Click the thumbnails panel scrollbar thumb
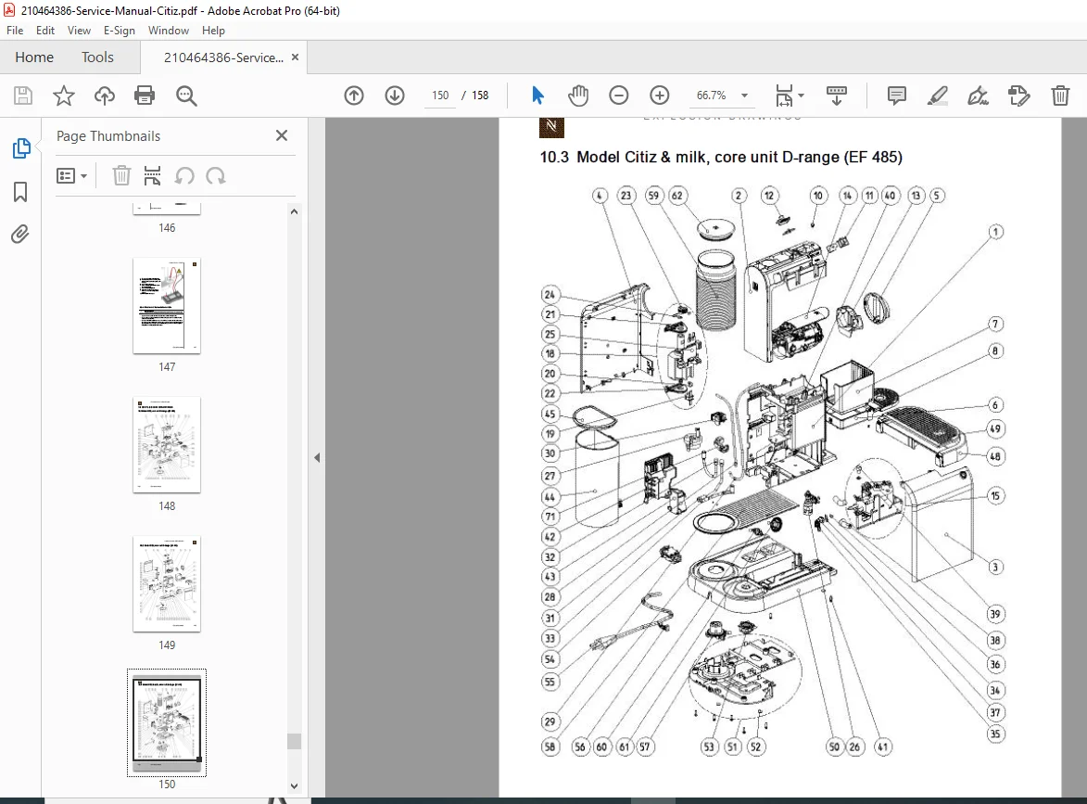The height and width of the screenshot is (804, 1087). pyautogui.click(x=294, y=741)
